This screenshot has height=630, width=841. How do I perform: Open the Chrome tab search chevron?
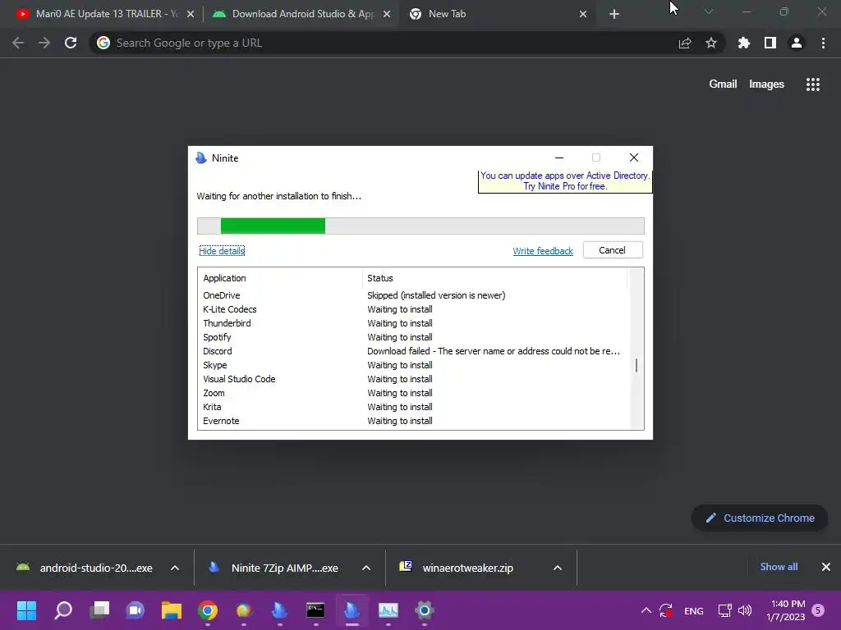click(x=709, y=11)
